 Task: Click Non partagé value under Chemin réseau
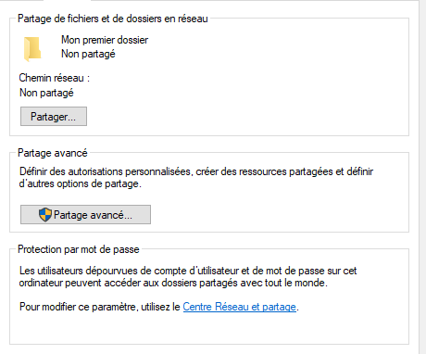pyautogui.click(x=46, y=93)
